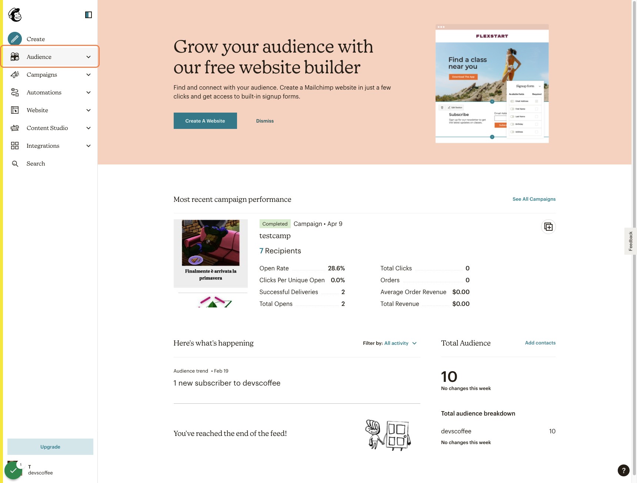Dismiss the website builder banner
The height and width of the screenshot is (483, 637).
coord(265,121)
